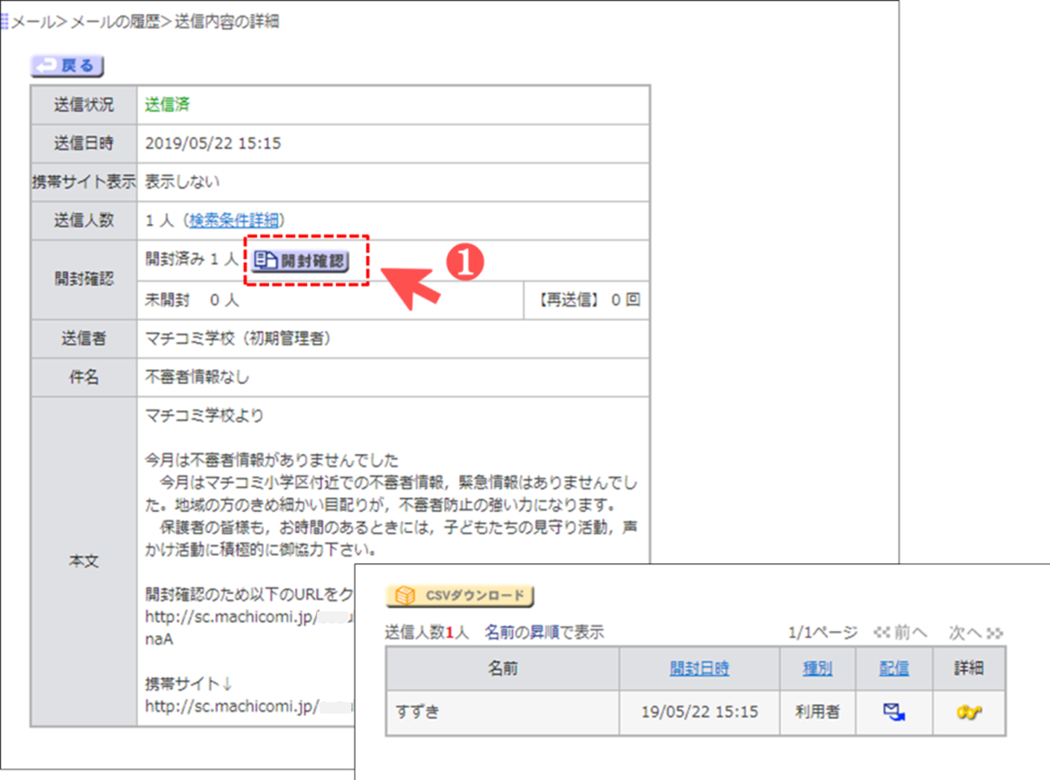
Task: Sort by the 開封日時 column header
Action: (699, 669)
